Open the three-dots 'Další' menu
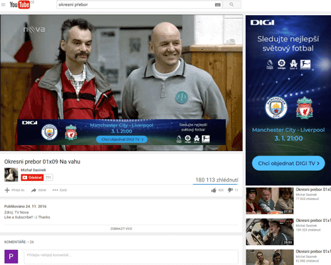 coord(55,190)
